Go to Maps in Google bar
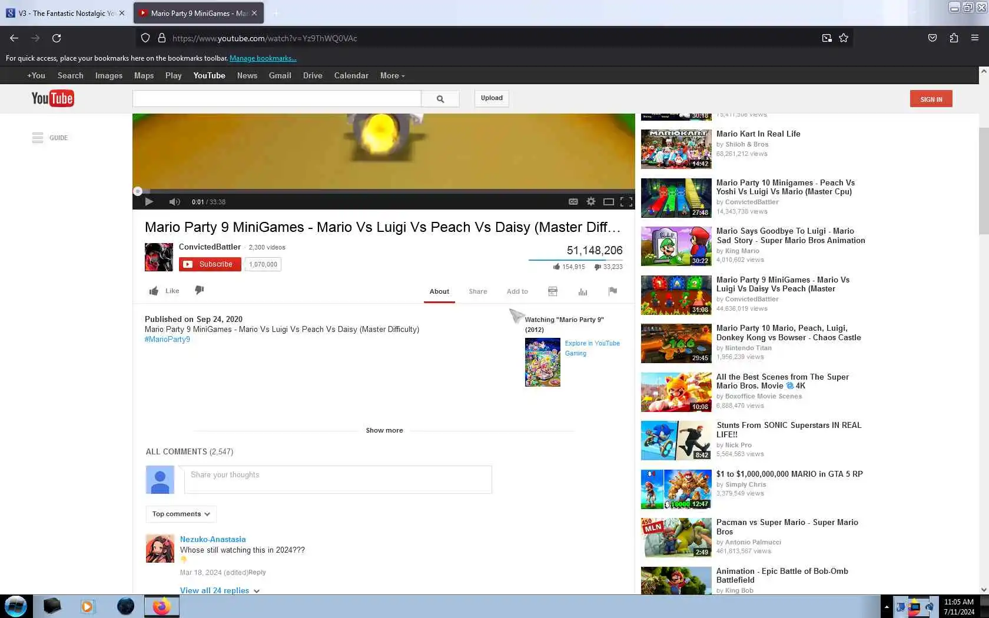The height and width of the screenshot is (618, 989). [144, 75]
